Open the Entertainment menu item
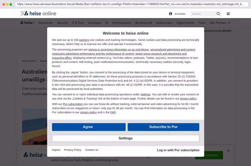251x166 pixels. tap(121, 23)
